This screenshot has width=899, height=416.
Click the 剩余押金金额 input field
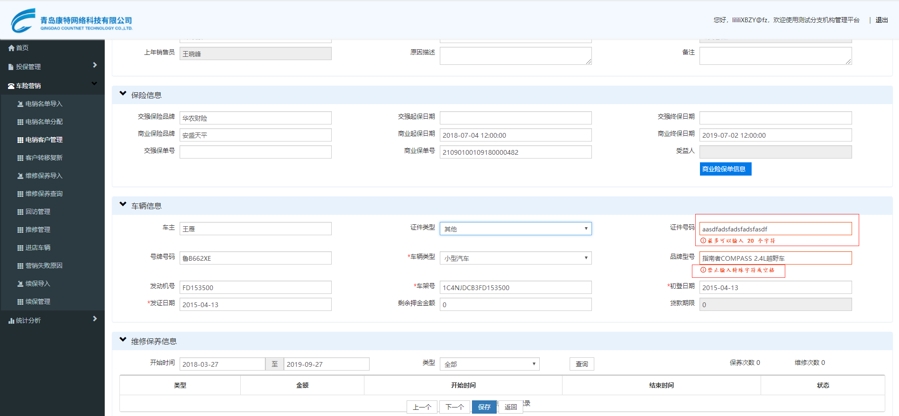[x=516, y=304]
